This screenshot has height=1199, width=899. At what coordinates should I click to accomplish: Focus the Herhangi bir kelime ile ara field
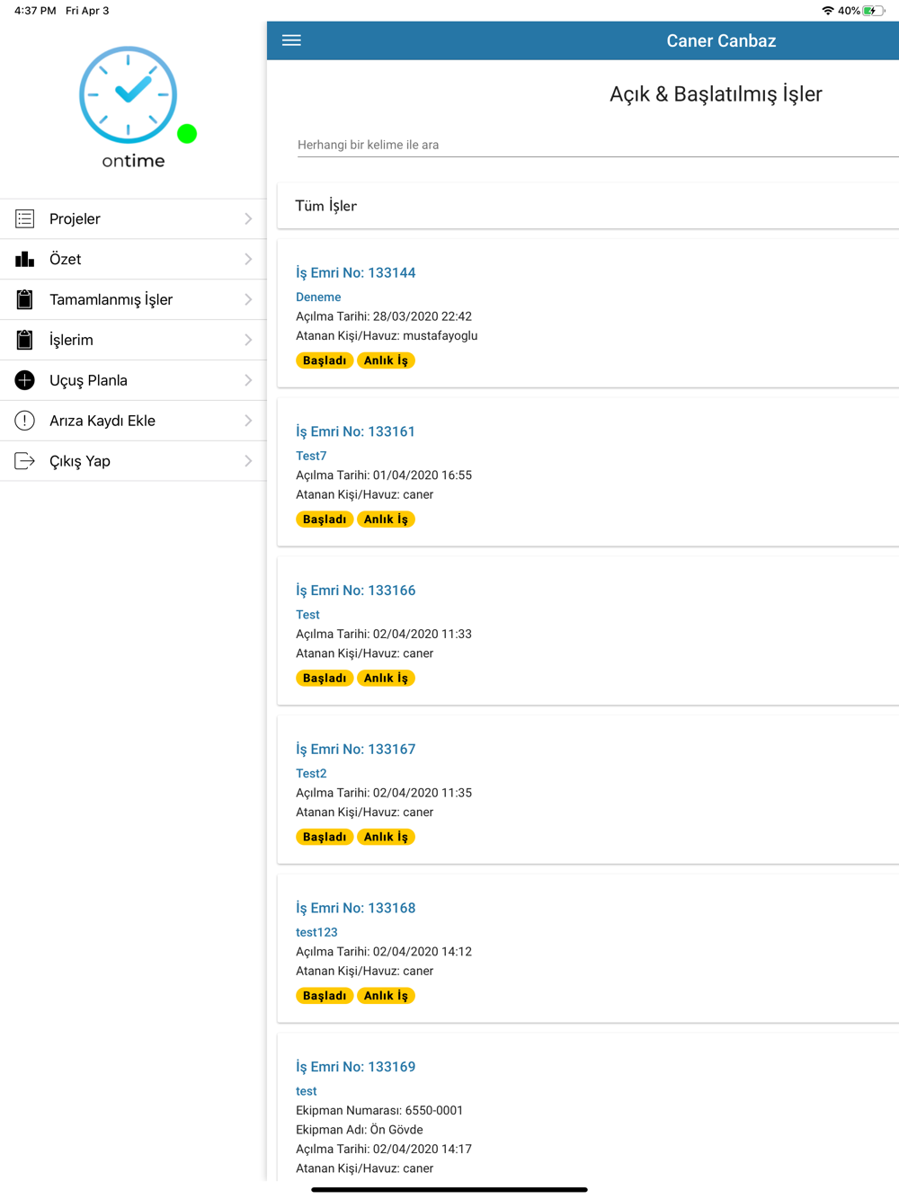click(x=598, y=145)
